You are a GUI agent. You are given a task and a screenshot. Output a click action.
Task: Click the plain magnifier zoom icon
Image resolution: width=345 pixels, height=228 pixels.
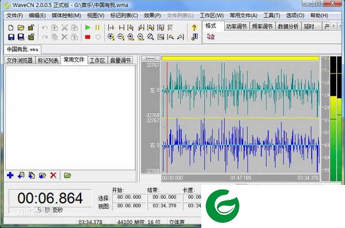pos(151,37)
